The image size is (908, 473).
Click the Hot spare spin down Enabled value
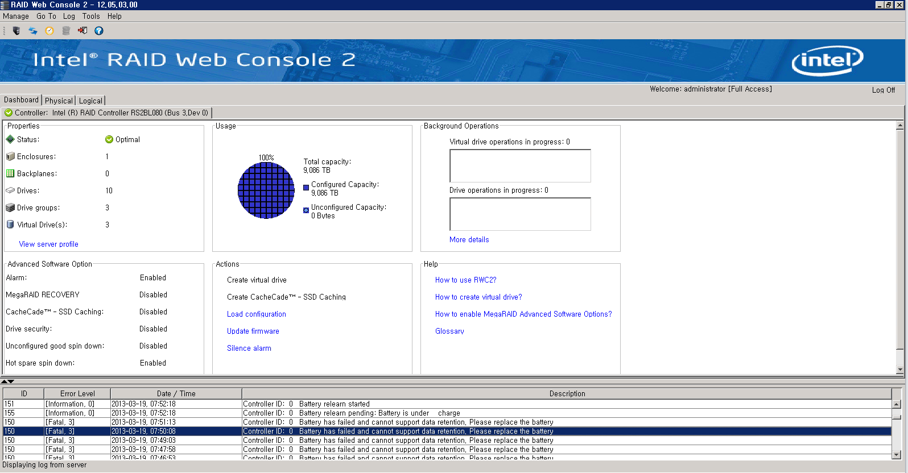coord(153,363)
